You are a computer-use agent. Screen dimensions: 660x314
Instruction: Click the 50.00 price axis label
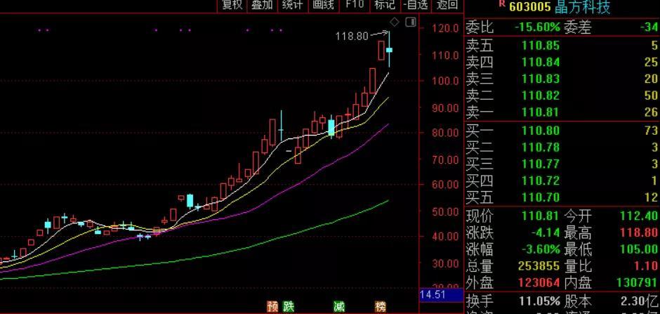pos(445,211)
